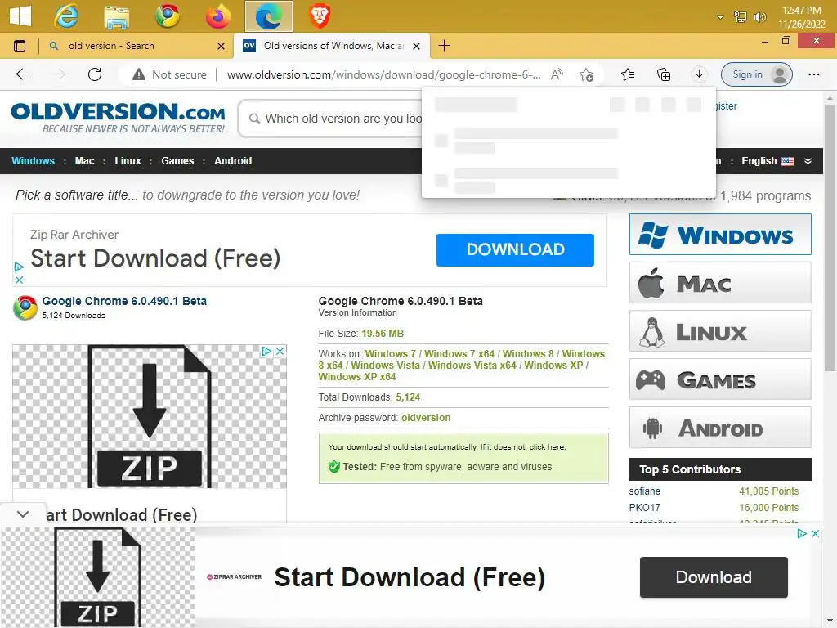
Task: Close the ZIP image ad
Action: pos(280,352)
